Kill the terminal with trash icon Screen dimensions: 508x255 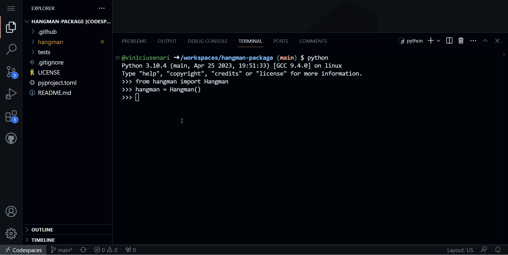coord(461,41)
